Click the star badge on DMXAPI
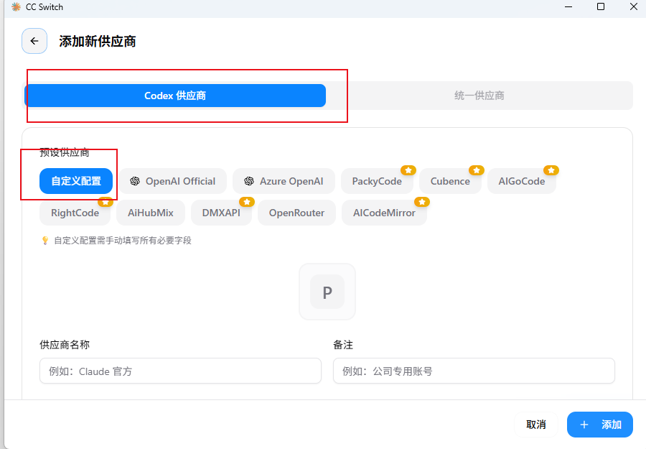 click(x=247, y=202)
